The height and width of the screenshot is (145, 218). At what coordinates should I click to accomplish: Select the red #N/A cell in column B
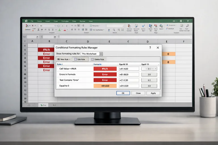(46, 50)
